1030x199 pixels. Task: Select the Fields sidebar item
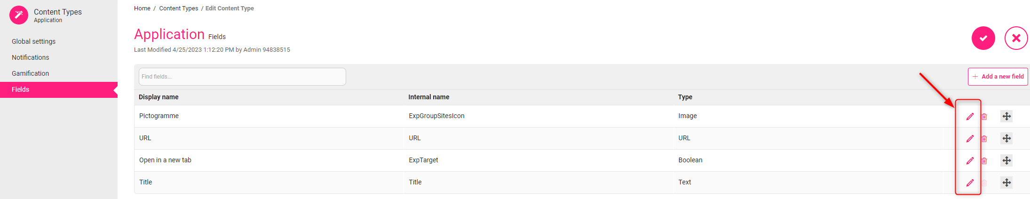(x=59, y=89)
